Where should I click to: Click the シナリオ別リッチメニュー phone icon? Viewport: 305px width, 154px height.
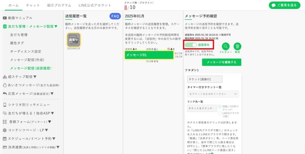5,105
